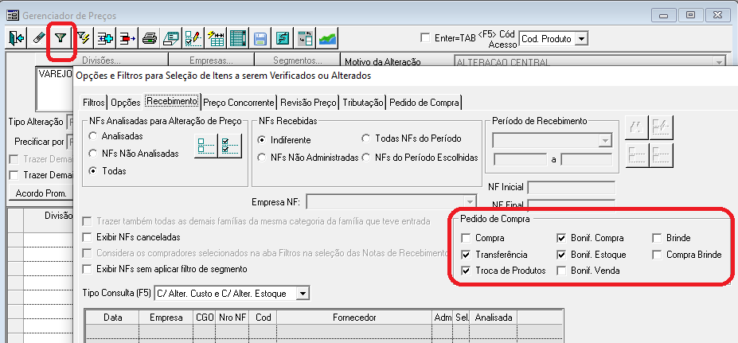
Task: Click the list edit pencil icon button
Action: point(661,127)
